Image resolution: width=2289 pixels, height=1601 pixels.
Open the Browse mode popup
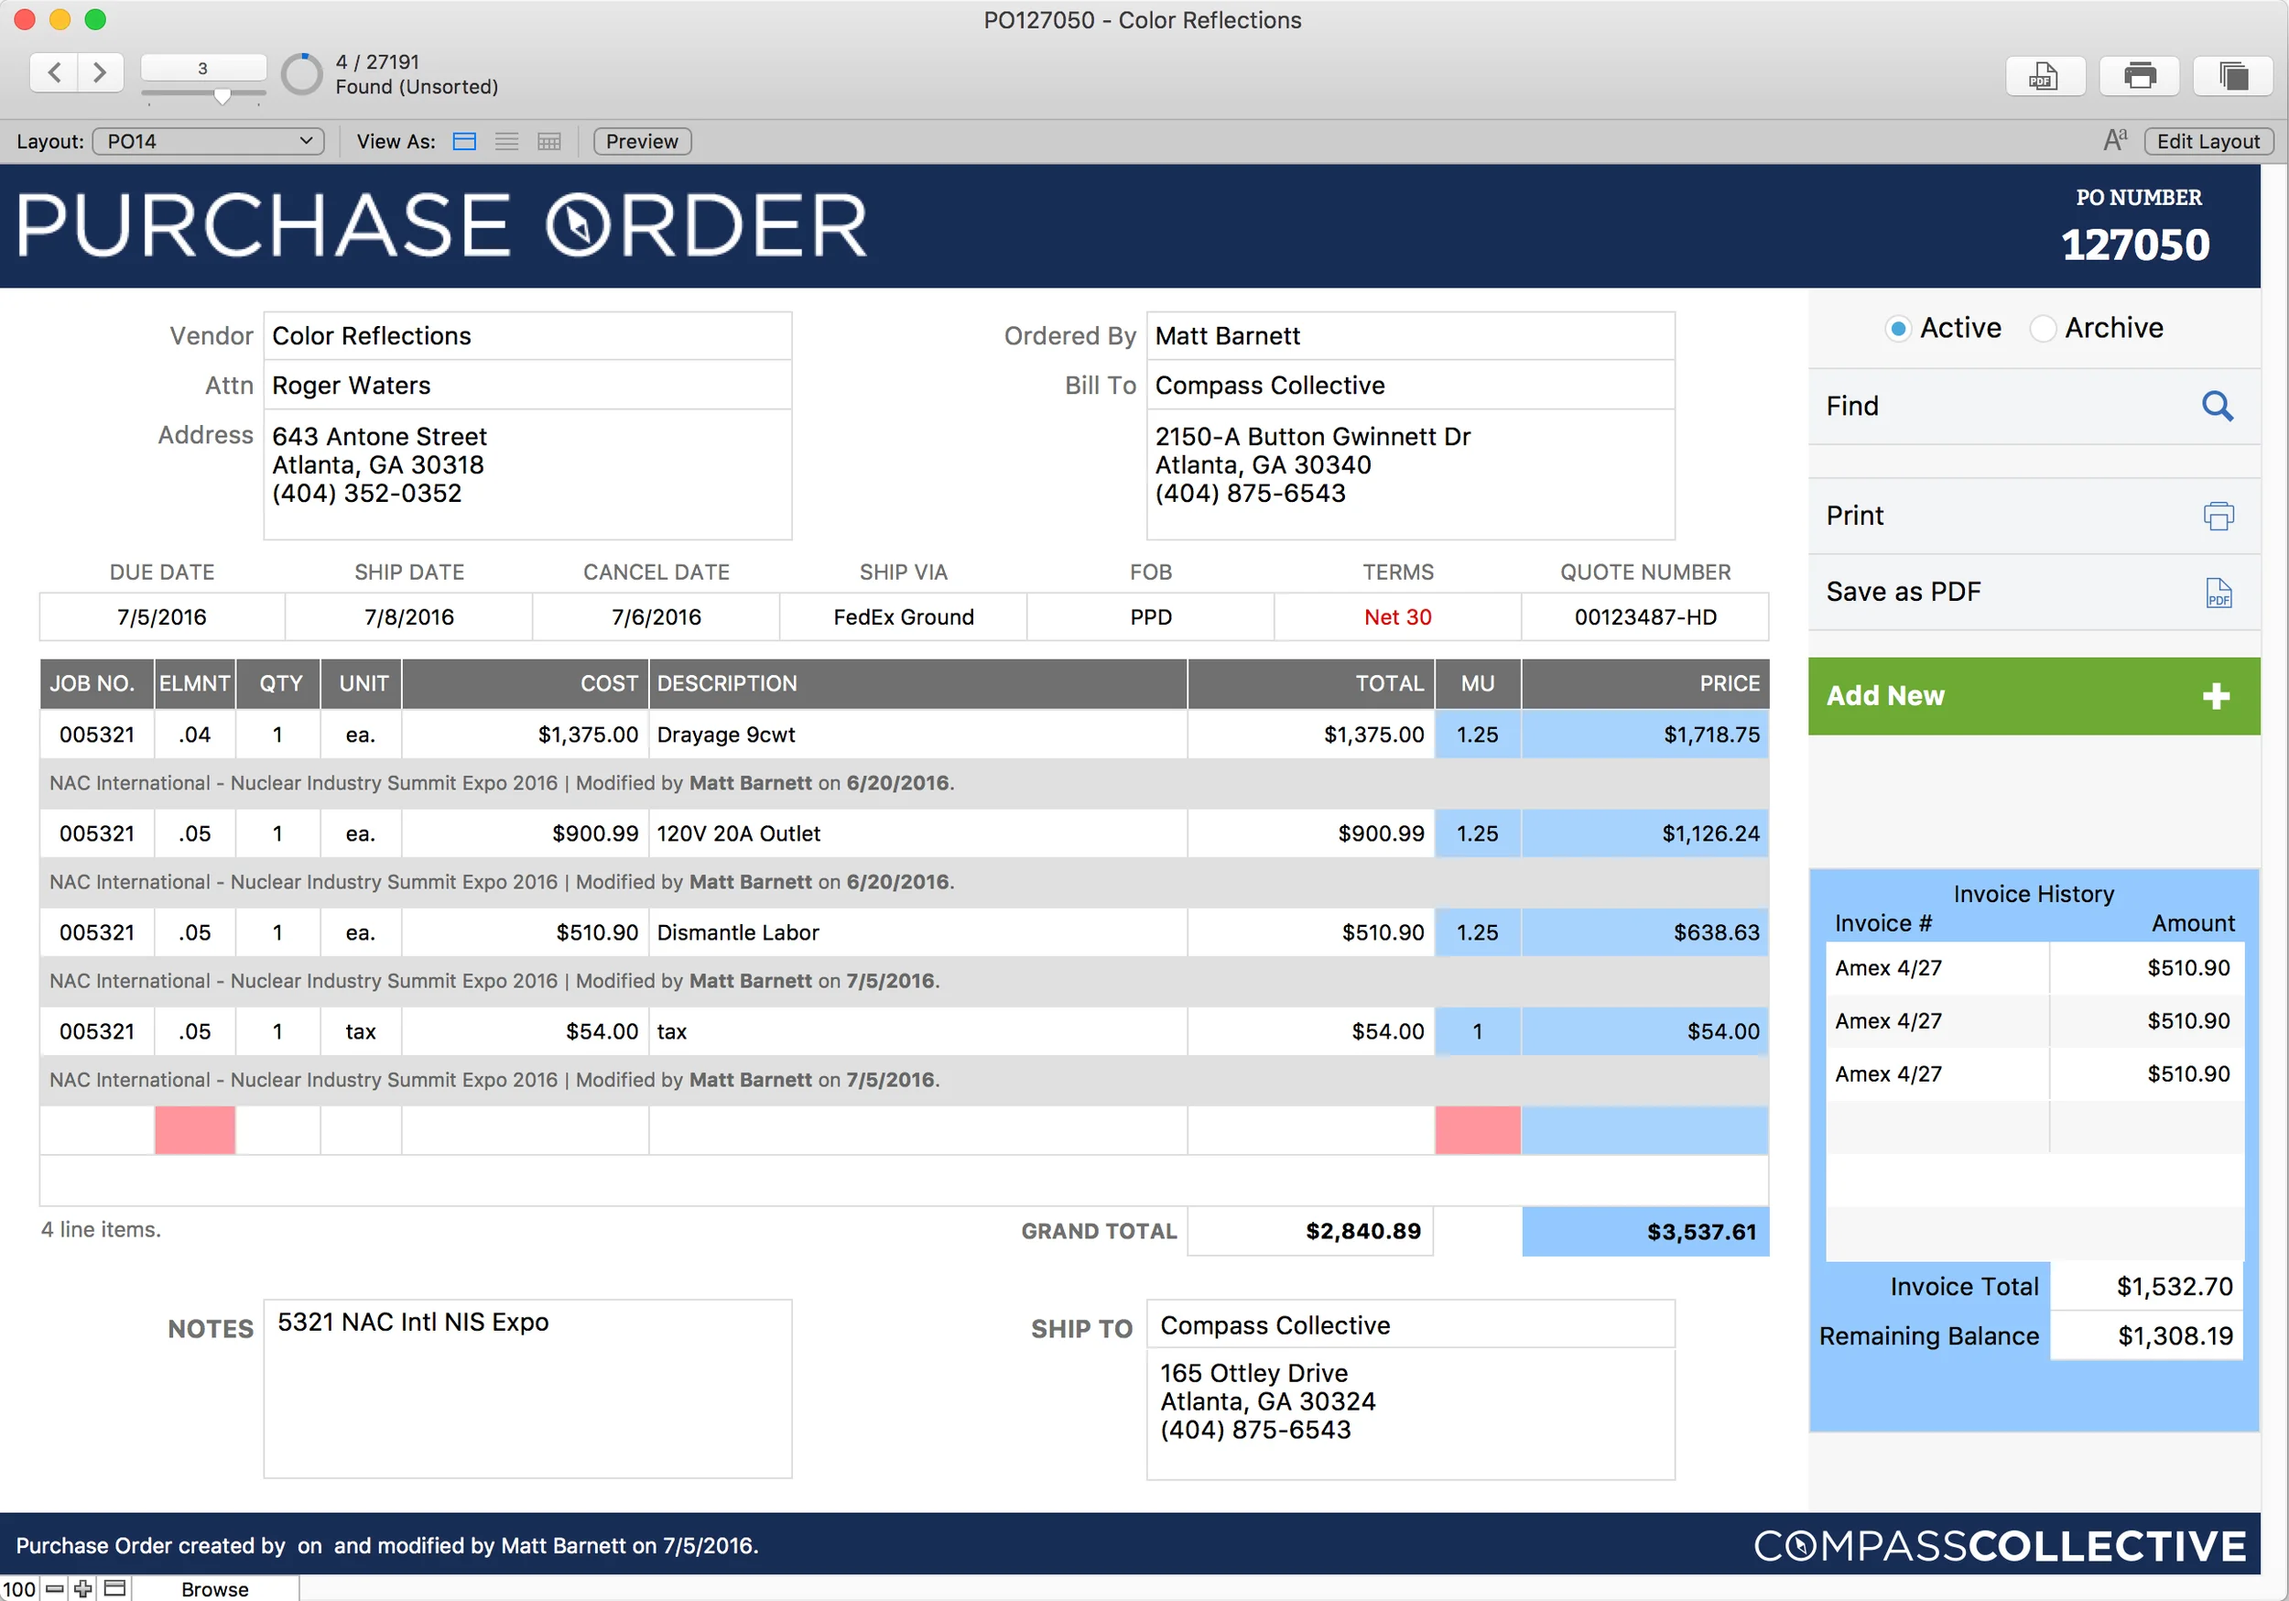215,1588
